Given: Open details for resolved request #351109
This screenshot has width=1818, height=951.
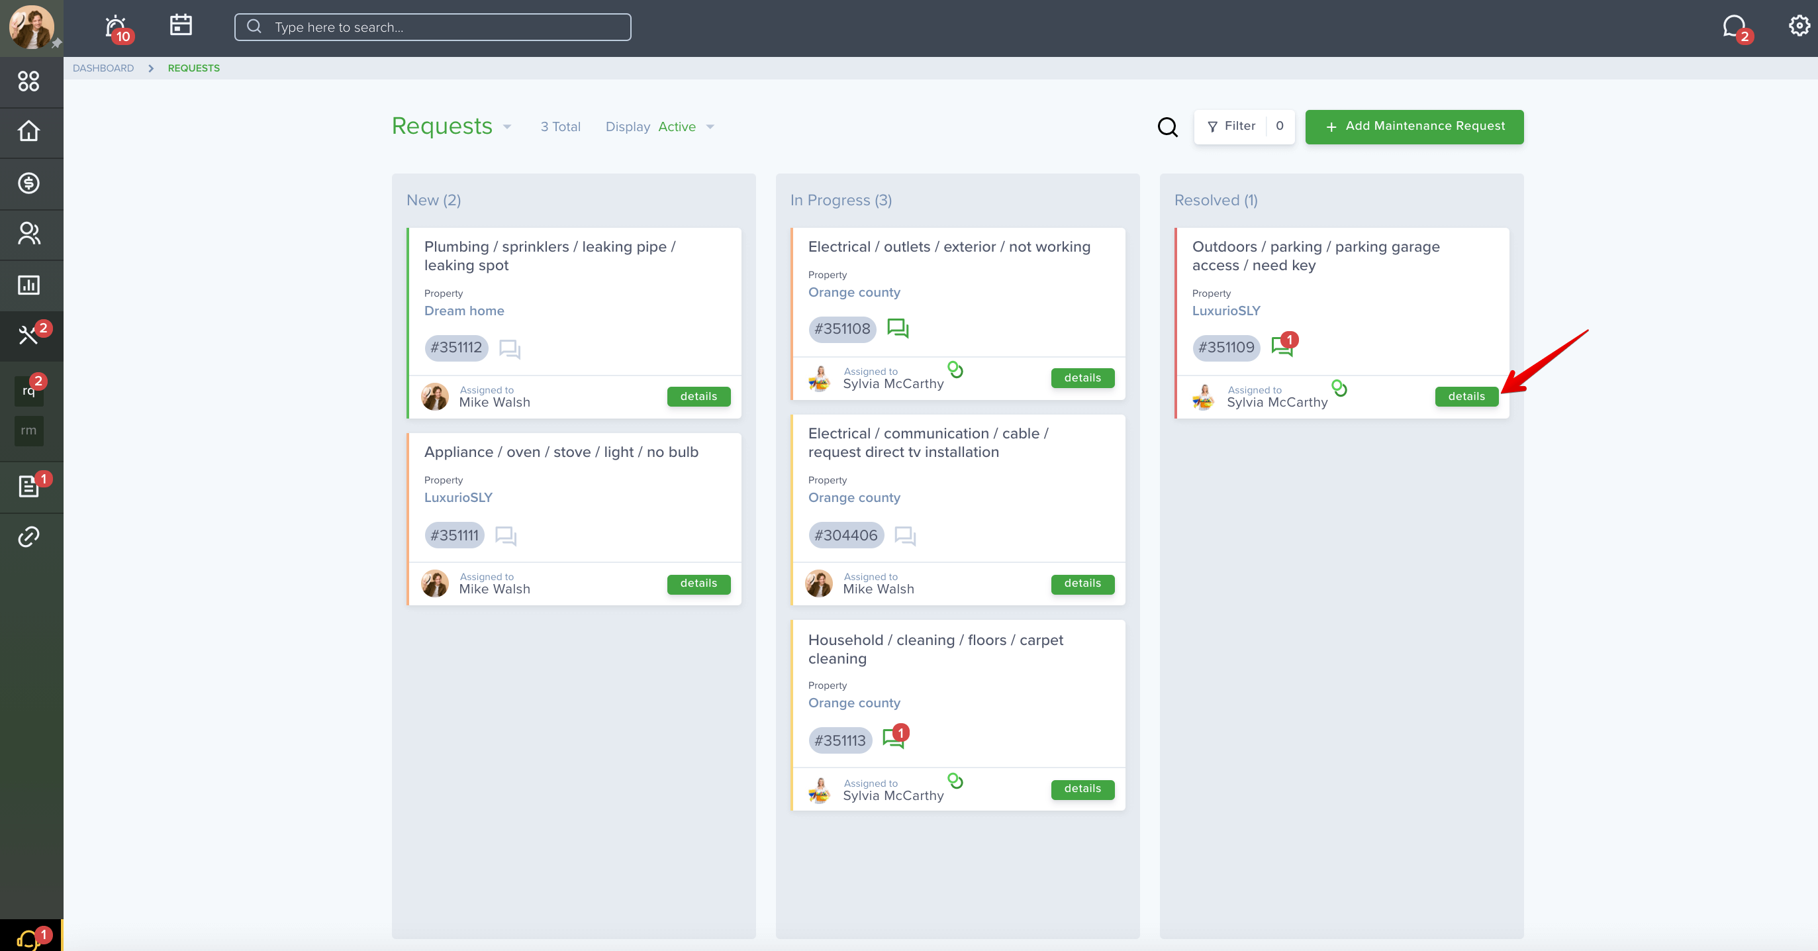Looking at the screenshot, I should (x=1466, y=397).
